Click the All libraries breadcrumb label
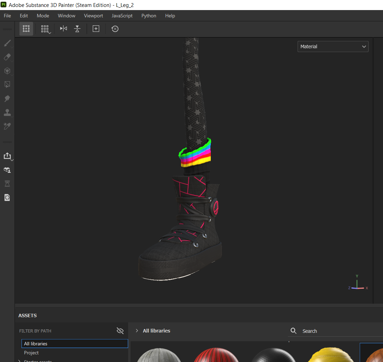Image resolution: width=383 pixels, height=362 pixels. (x=157, y=331)
